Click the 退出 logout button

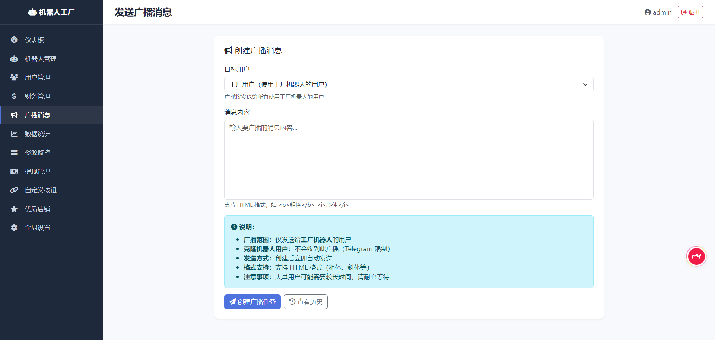click(690, 12)
